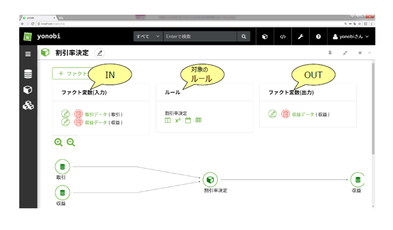Click the vertical scrollbar of the panel
The height and width of the screenshot is (230, 393).
[373, 108]
